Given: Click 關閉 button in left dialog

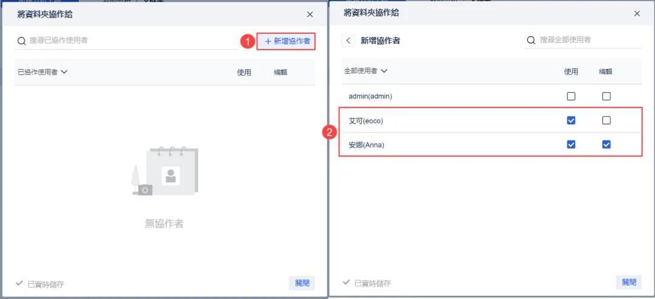Looking at the screenshot, I should pyautogui.click(x=302, y=283).
